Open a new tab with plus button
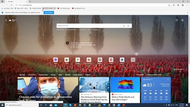The width and height of the screenshot is (190, 107). [30, 1]
